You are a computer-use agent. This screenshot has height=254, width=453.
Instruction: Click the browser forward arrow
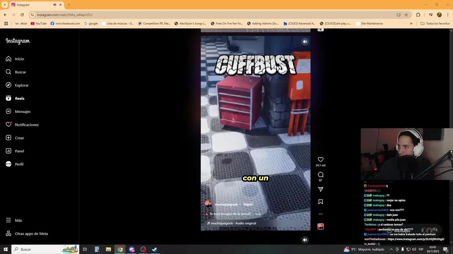pos(13,15)
